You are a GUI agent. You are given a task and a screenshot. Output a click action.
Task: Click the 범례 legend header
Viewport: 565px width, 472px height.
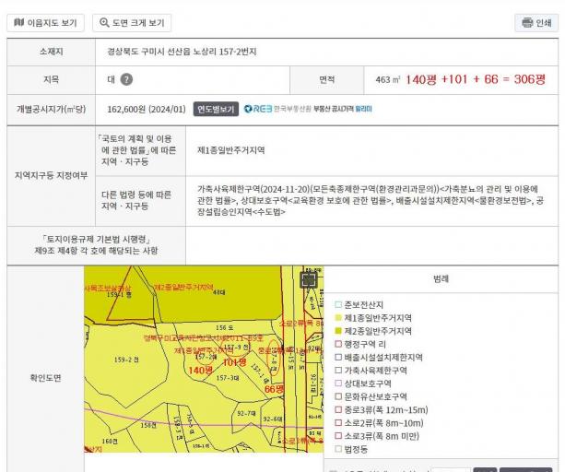pyautogui.click(x=441, y=279)
